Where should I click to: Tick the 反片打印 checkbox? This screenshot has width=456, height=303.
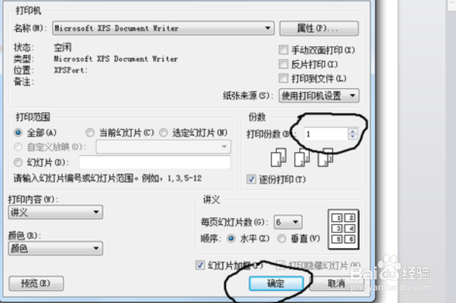[283, 64]
